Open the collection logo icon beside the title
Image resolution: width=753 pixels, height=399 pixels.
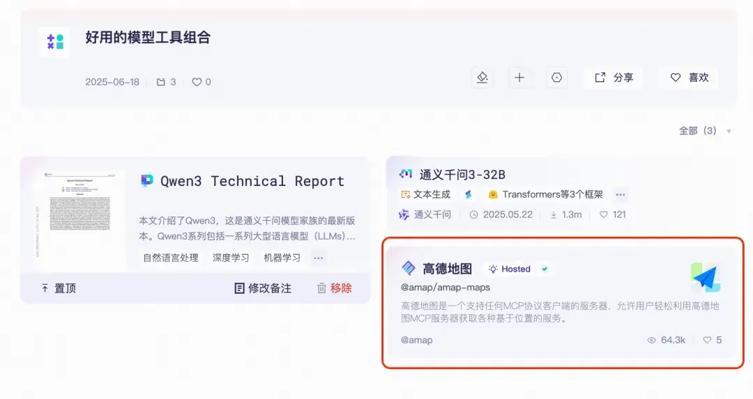pos(55,42)
